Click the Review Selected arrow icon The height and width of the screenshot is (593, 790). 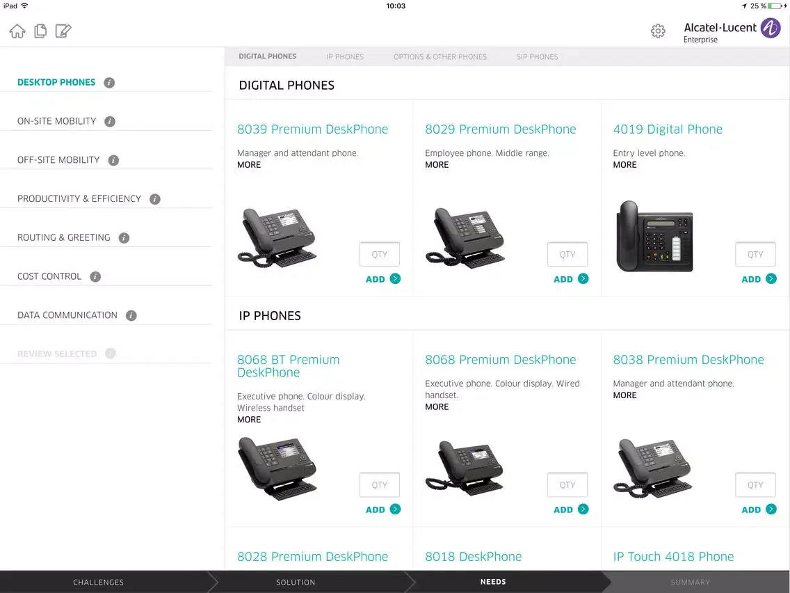pos(111,354)
